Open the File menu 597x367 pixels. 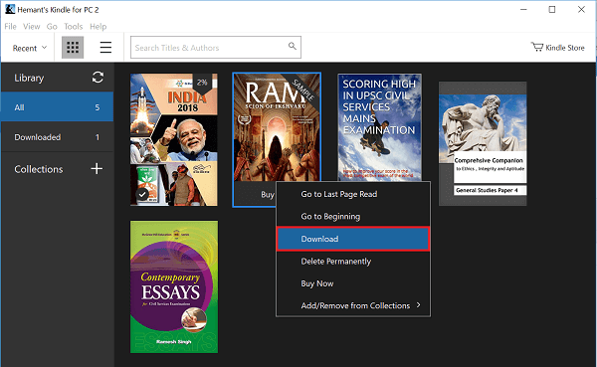click(10, 26)
